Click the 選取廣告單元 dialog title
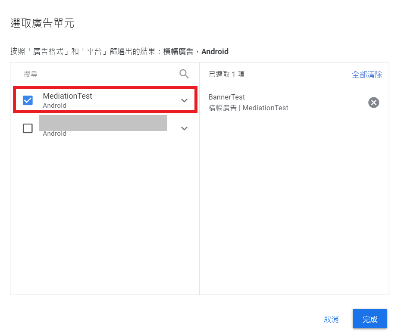Image resolution: width=401 pixels, height=336 pixels. click(42, 23)
